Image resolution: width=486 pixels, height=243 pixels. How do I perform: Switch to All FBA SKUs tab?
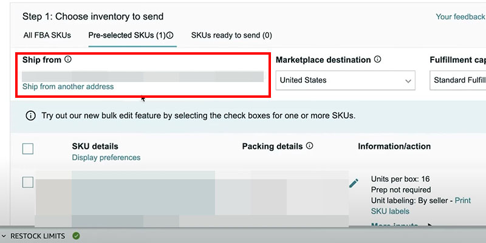coord(47,35)
